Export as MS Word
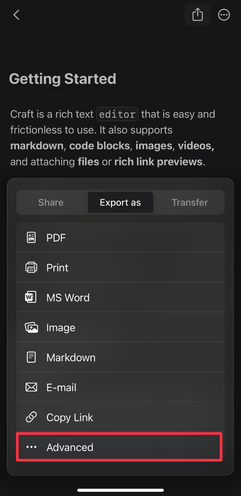241x496 pixels. [x=120, y=297]
